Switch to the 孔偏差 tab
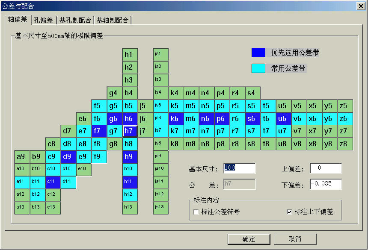 coord(43,20)
